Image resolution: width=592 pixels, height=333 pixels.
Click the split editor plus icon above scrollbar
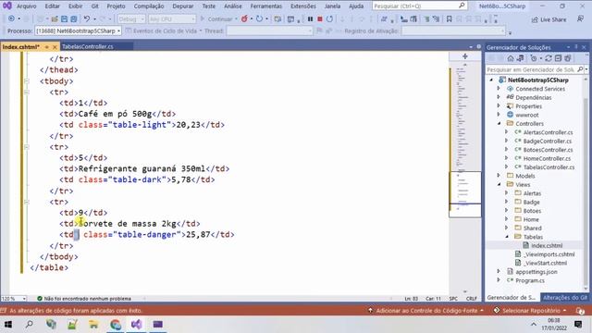(465, 56)
